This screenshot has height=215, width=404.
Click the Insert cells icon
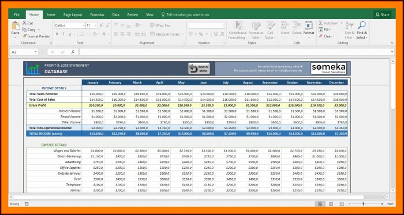click(x=285, y=25)
